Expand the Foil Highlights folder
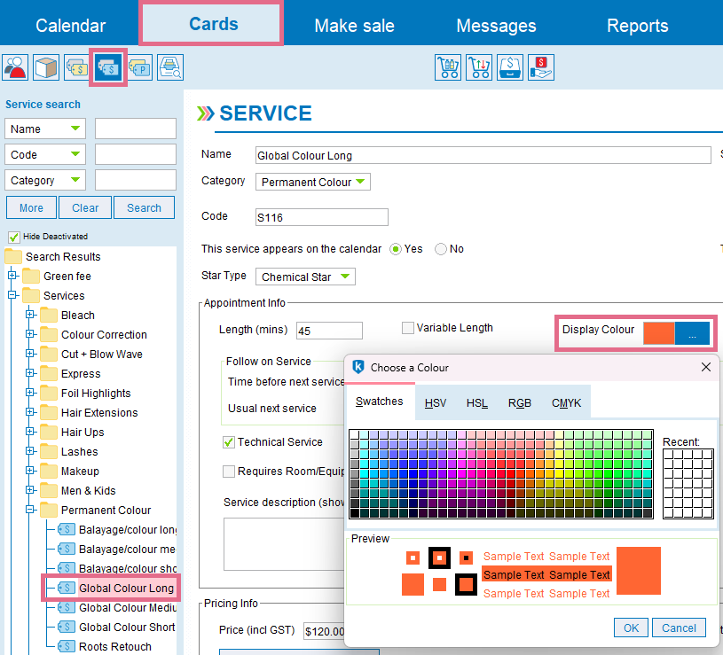Image resolution: width=723 pixels, height=655 pixels. pyautogui.click(x=30, y=393)
